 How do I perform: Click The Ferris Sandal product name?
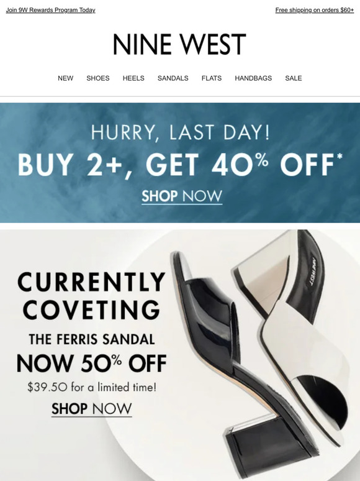pos(92,339)
